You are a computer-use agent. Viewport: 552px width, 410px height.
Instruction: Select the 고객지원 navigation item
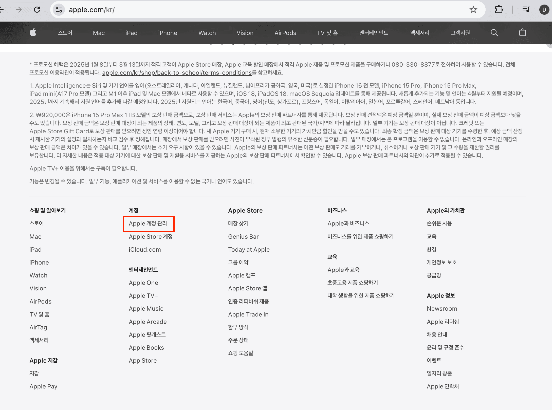click(460, 33)
